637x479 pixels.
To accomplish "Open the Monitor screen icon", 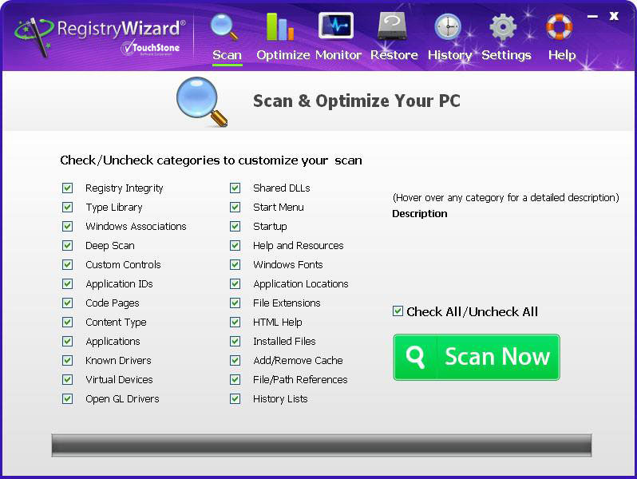I will point(335,26).
